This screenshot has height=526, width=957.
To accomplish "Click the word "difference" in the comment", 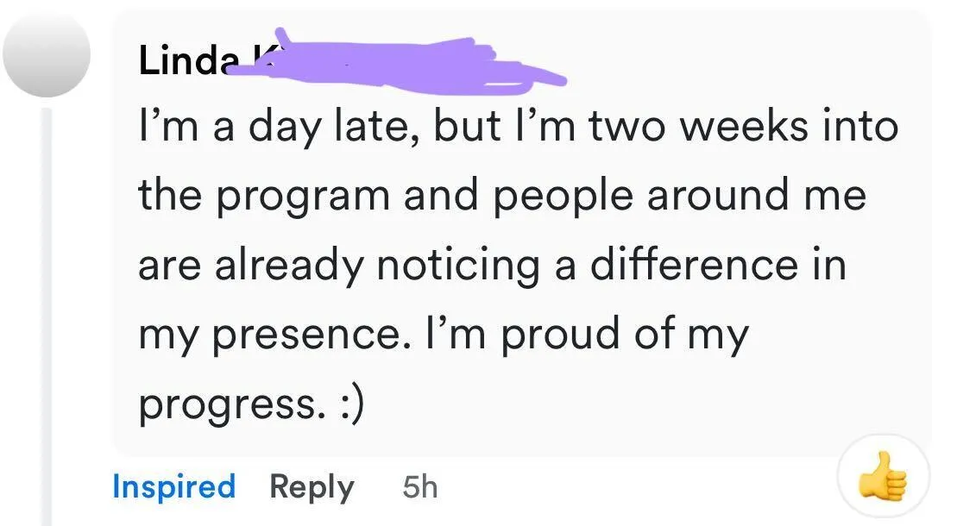I will tap(694, 264).
